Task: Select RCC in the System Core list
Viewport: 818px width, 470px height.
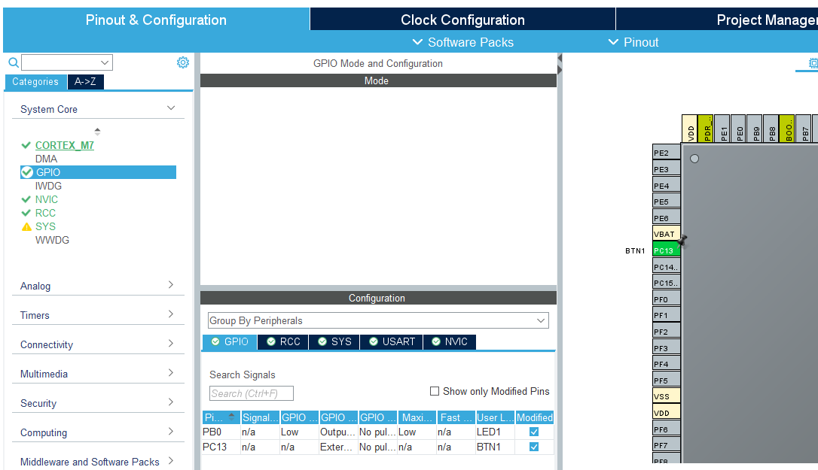Action: tap(45, 213)
